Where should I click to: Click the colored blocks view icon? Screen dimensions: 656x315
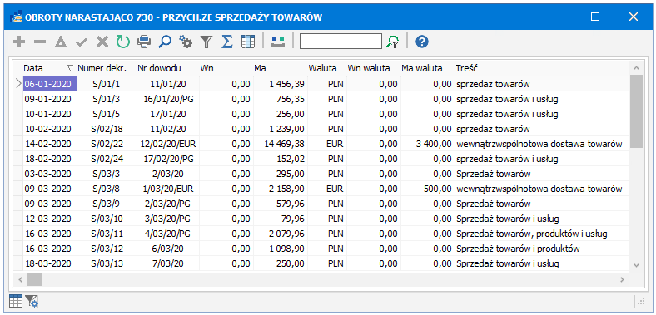point(278,42)
